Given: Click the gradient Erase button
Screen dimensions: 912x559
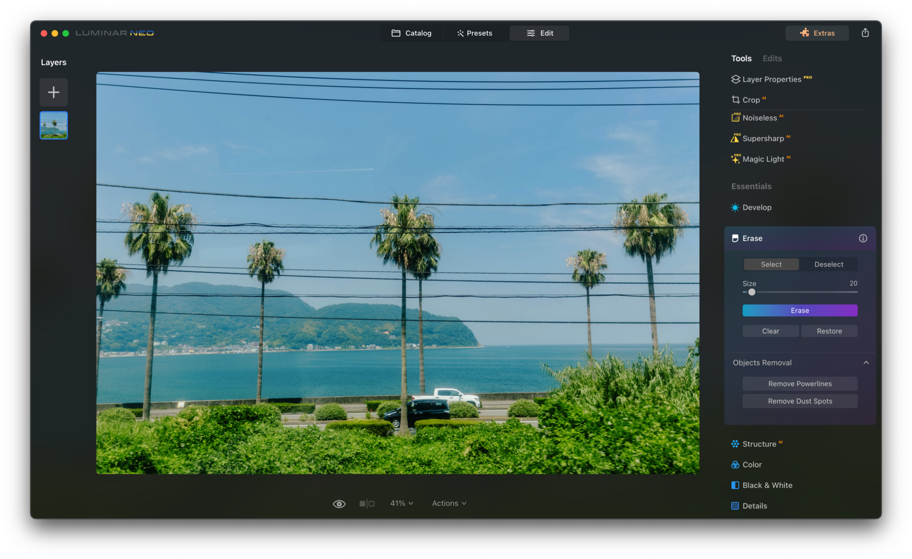Looking at the screenshot, I should [800, 310].
